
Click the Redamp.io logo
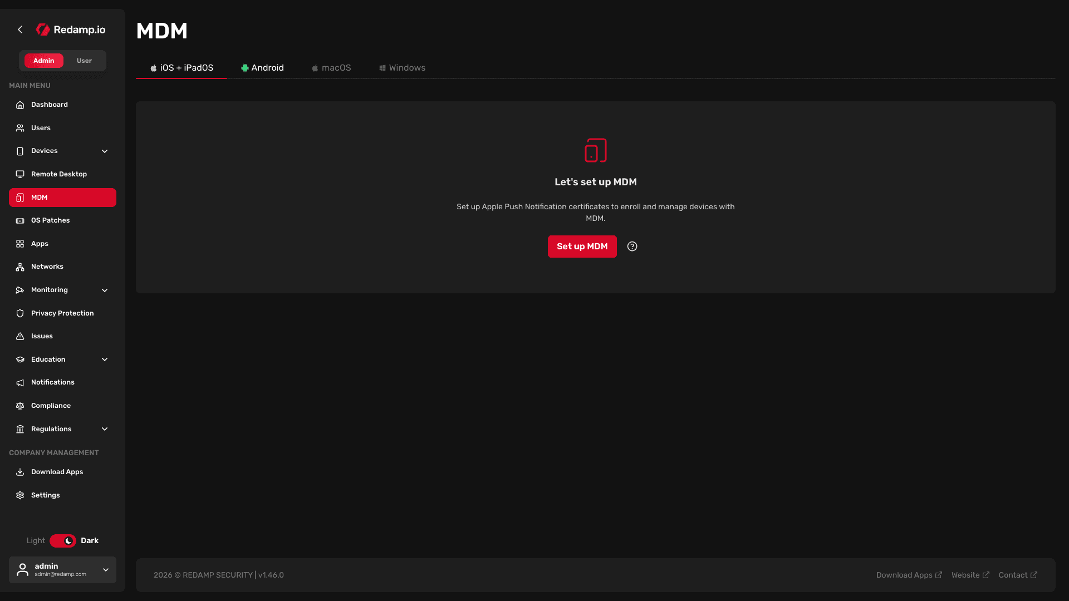(x=71, y=29)
